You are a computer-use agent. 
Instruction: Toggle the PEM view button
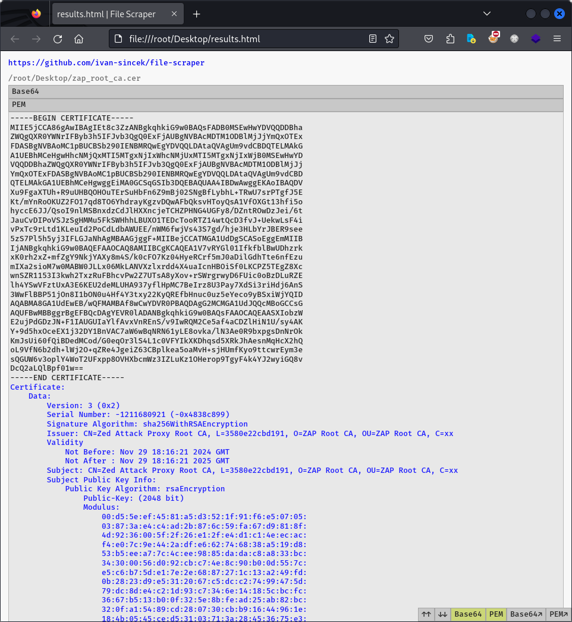point(496,614)
